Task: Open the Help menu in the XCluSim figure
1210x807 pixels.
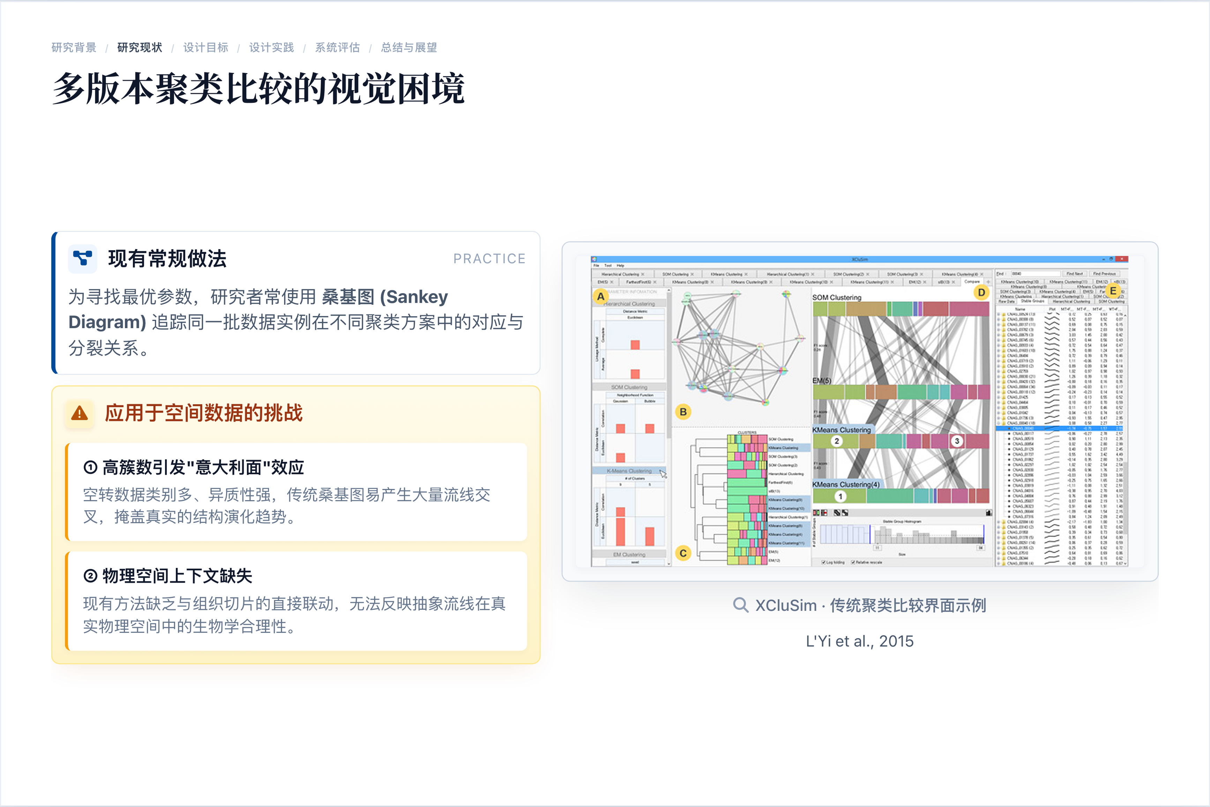Action: pyautogui.click(x=620, y=266)
